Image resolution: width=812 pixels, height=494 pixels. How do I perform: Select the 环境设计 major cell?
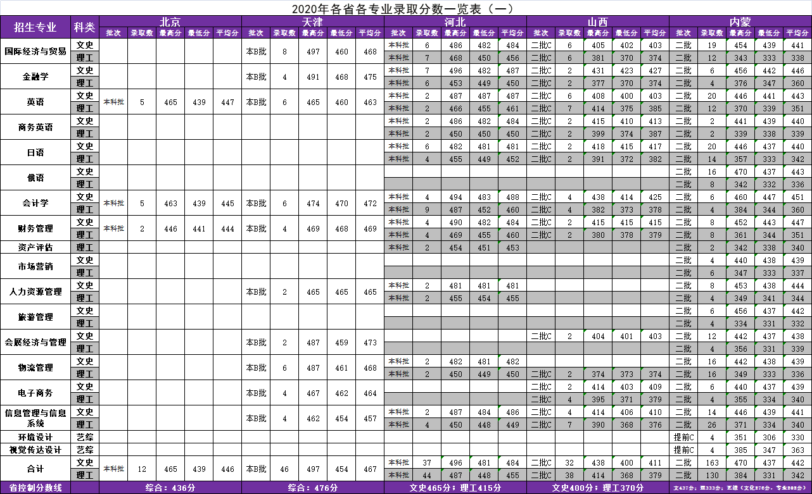coord(35,437)
